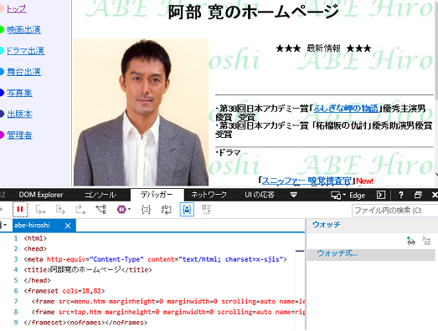
Task: Follow the トップ link
Action: tap(17, 8)
